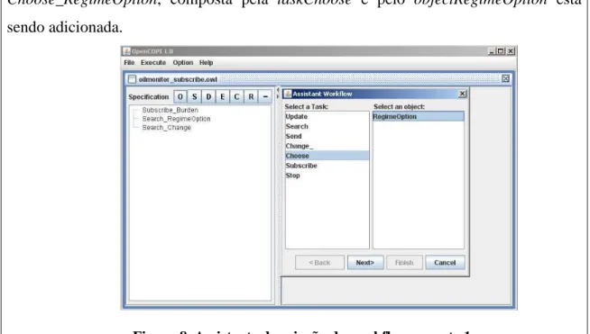Image resolution: width=590 pixels, height=334 pixels.
Task: Open the Execute menu
Action: pos(153,62)
